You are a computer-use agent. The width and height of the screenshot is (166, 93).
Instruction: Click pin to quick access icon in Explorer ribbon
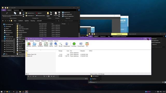(7, 13)
